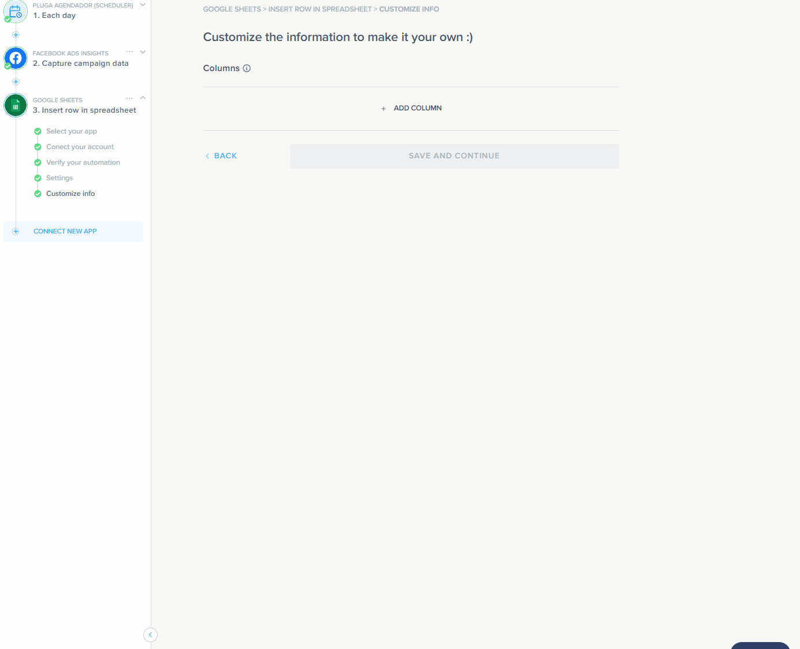800x649 pixels.
Task: Go to the Select your app substep
Action: pos(72,131)
